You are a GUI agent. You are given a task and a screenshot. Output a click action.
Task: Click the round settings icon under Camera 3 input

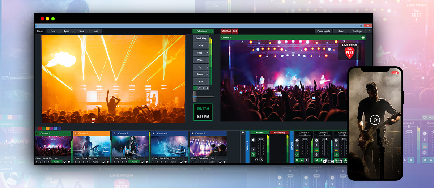pyautogui.click(x=147, y=162)
